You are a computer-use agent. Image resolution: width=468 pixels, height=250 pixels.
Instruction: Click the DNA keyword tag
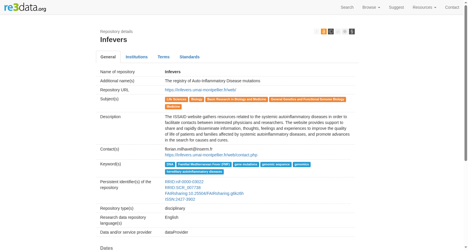[170, 165]
